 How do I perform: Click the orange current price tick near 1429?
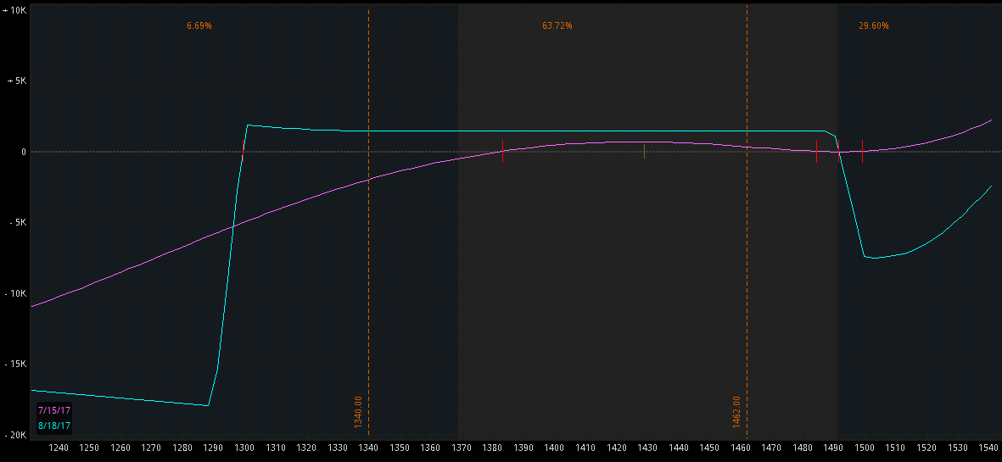pos(644,151)
